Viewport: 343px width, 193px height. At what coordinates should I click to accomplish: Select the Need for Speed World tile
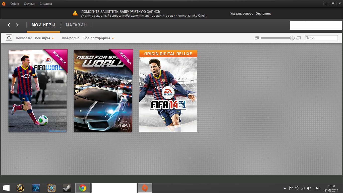[103, 91]
